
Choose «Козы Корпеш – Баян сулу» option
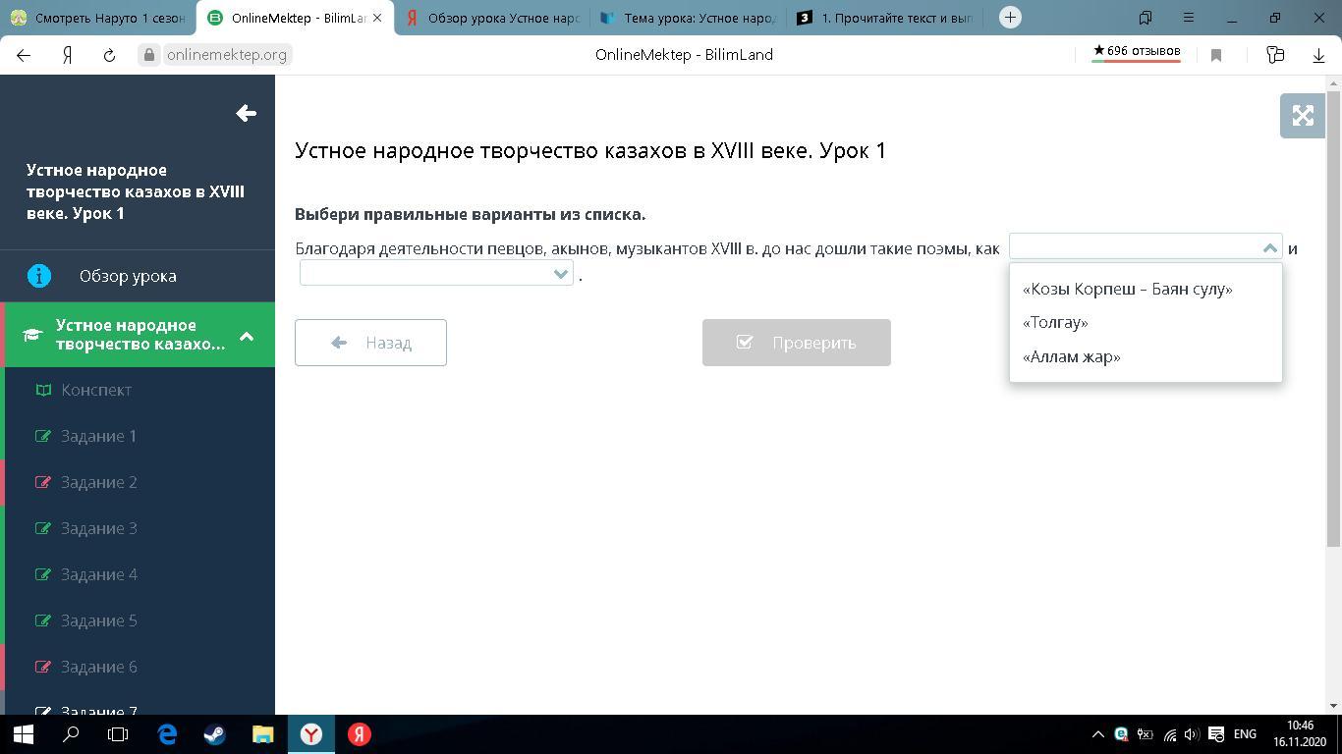(x=1127, y=289)
